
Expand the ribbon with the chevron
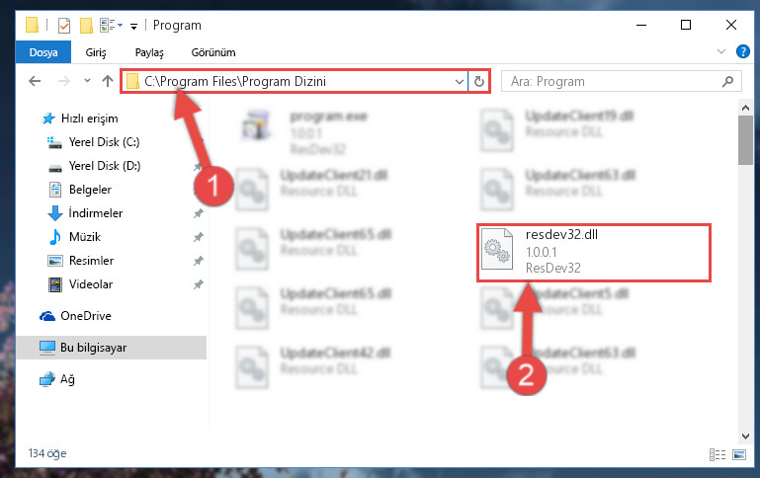pyautogui.click(x=721, y=51)
